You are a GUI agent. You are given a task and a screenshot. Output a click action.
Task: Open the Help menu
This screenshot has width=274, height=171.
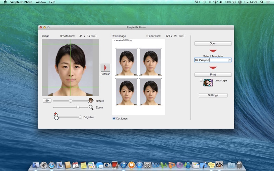[52, 2]
